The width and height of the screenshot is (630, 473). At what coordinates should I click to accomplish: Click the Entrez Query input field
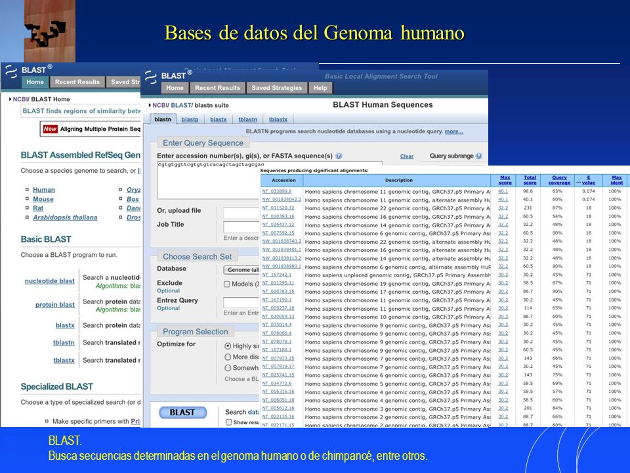(241, 302)
